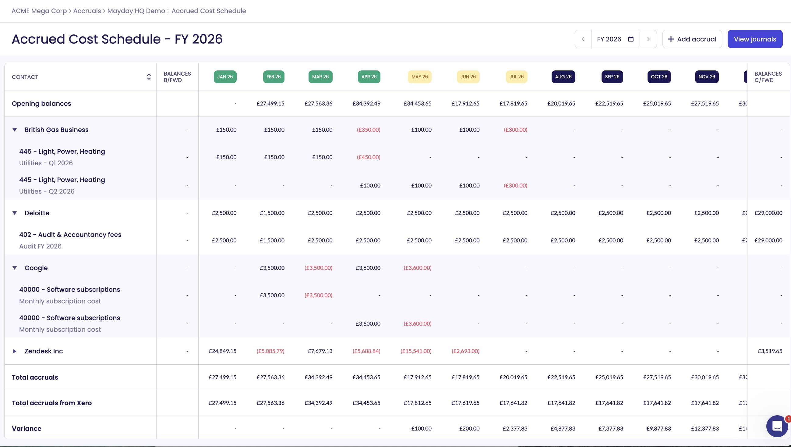The image size is (791, 447).
Task: Click Zendesk Inc MAY value (£15,541.00)
Action: pyautogui.click(x=416, y=351)
